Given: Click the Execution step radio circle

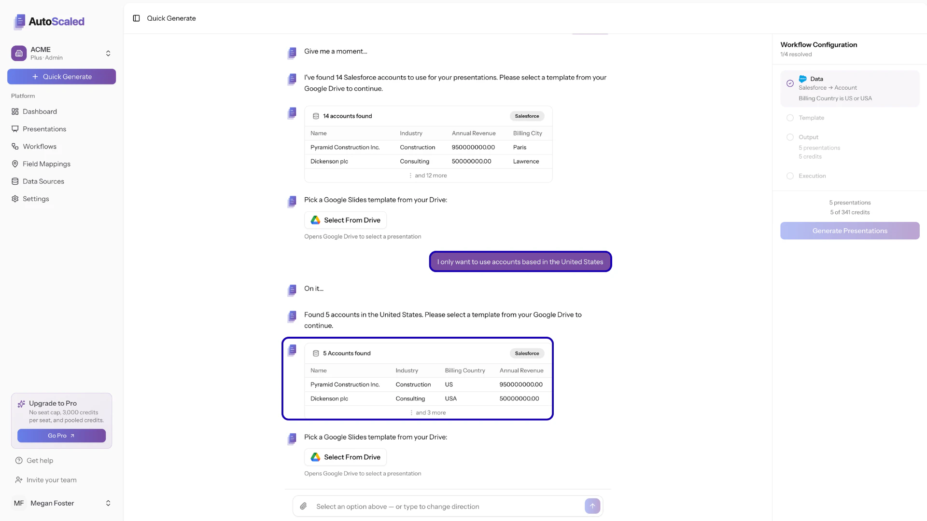Looking at the screenshot, I should pyautogui.click(x=790, y=176).
